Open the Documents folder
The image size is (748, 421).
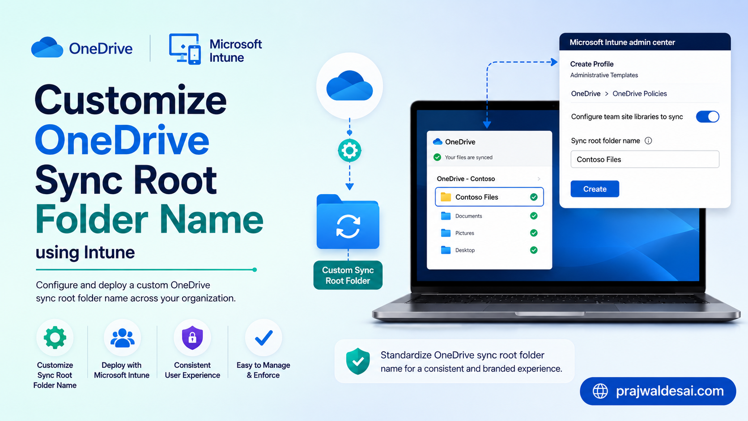point(468,216)
